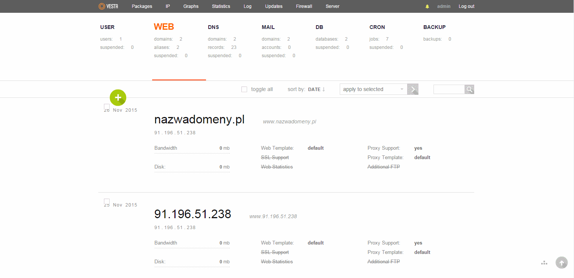Click Bandwidth label for nazwadomeny.pl
The image size is (574, 278).
166,148
